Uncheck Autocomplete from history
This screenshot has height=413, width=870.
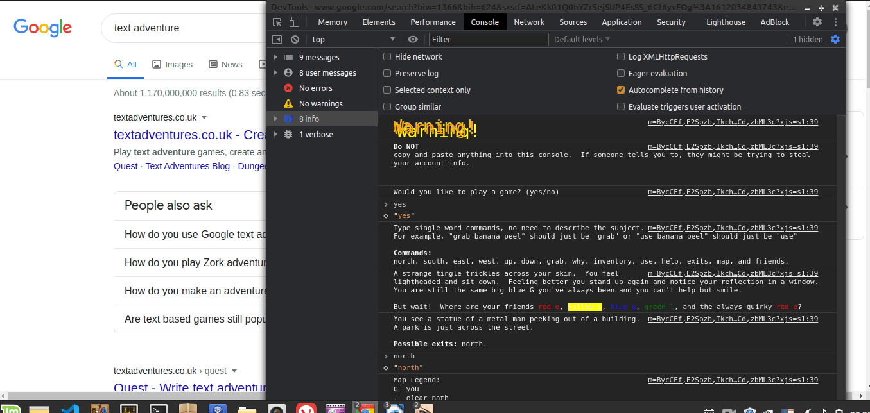(621, 90)
